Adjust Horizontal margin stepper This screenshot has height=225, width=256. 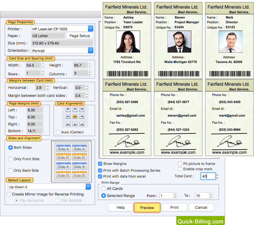point(48,88)
